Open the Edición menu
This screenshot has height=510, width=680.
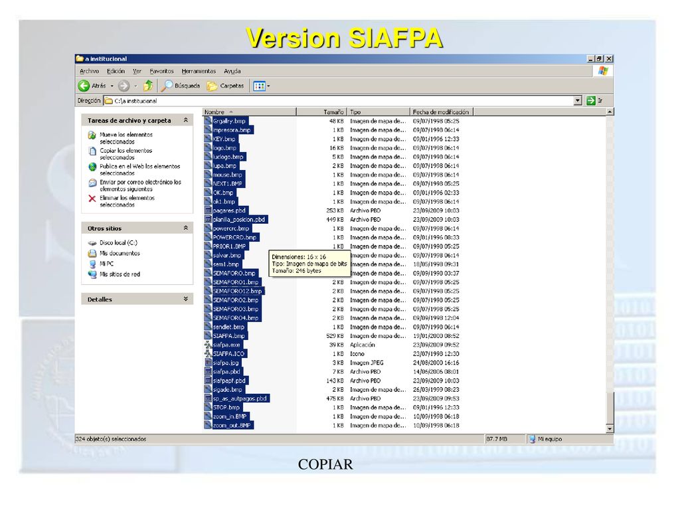116,71
